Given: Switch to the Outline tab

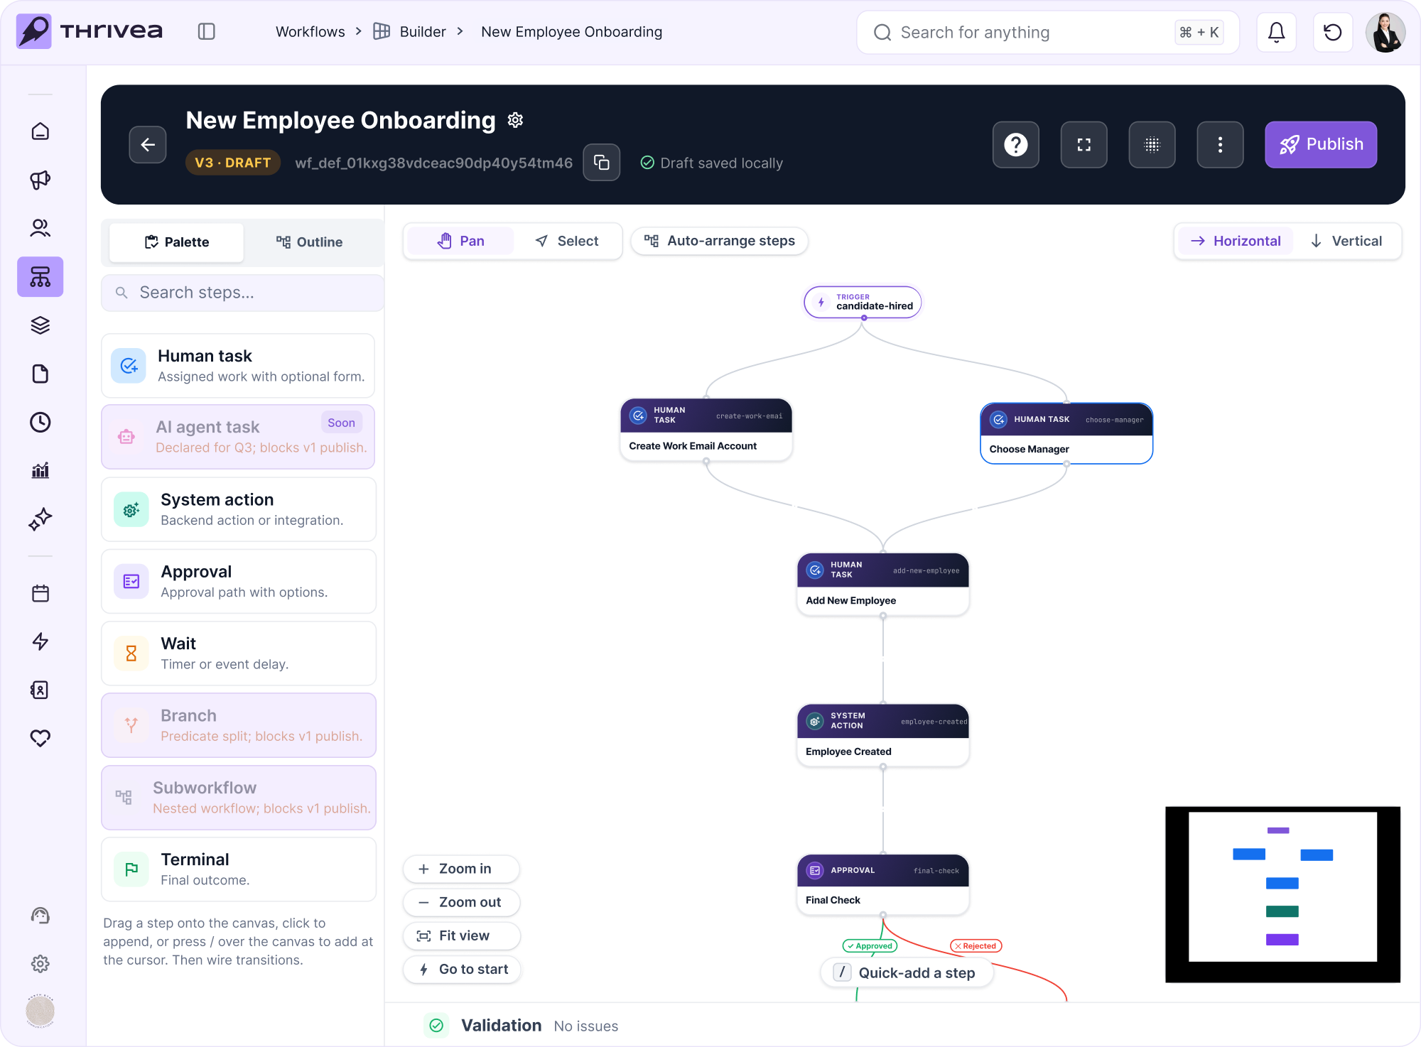Looking at the screenshot, I should [x=309, y=242].
